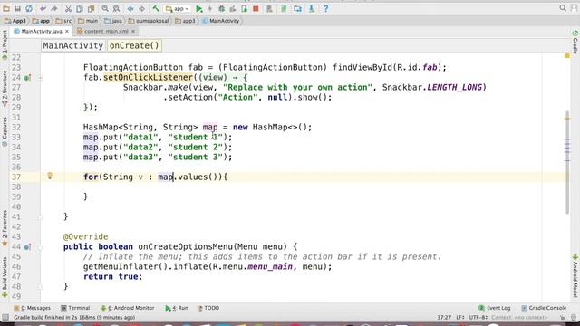580x326 pixels.
Task: Open the app run configuration dropdown
Action: point(178,8)
